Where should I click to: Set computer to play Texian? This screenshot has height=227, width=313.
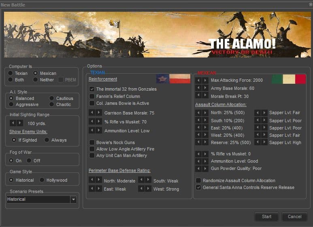[11, 73]
